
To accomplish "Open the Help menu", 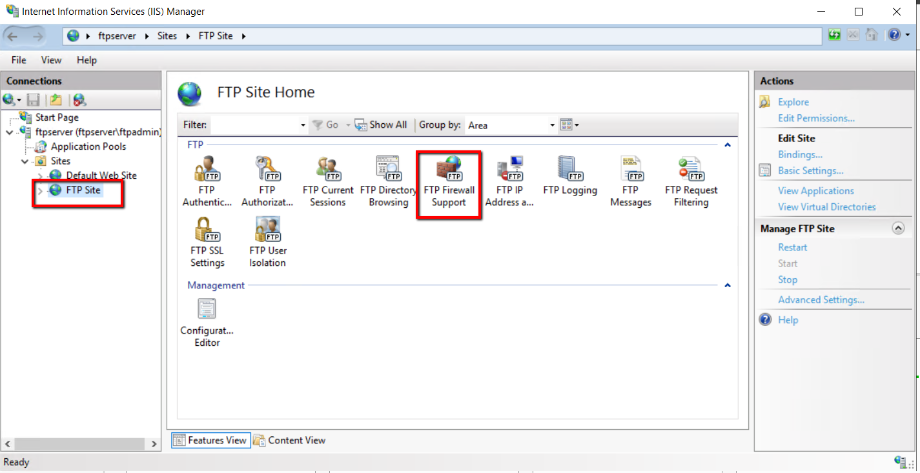I will [87, 60].
